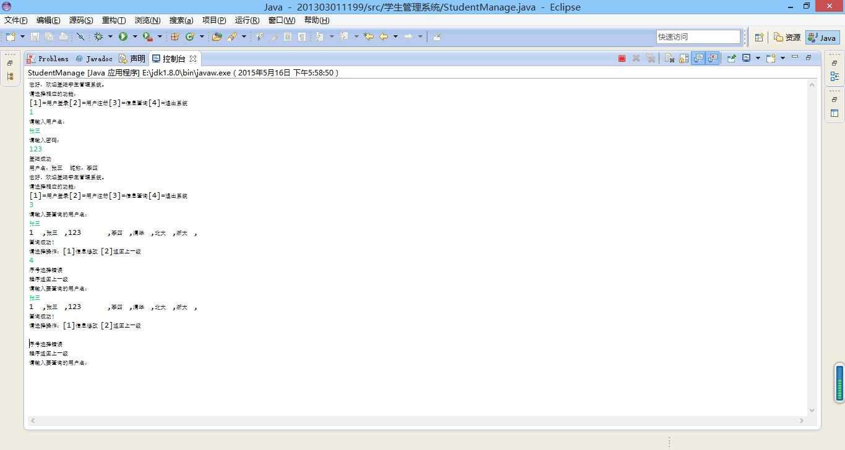Click the Forward navigation arrow
Screen dimensions: 845x450
[408, 37]
